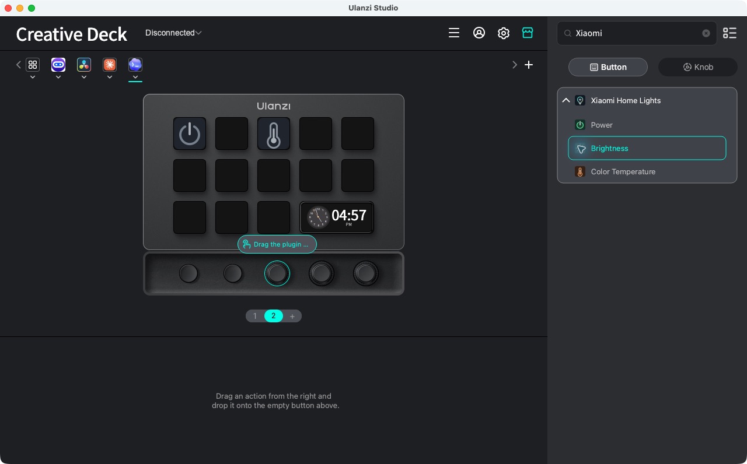Click the Creative Deck title
This screenshot has width=747, height=464.
71,34
